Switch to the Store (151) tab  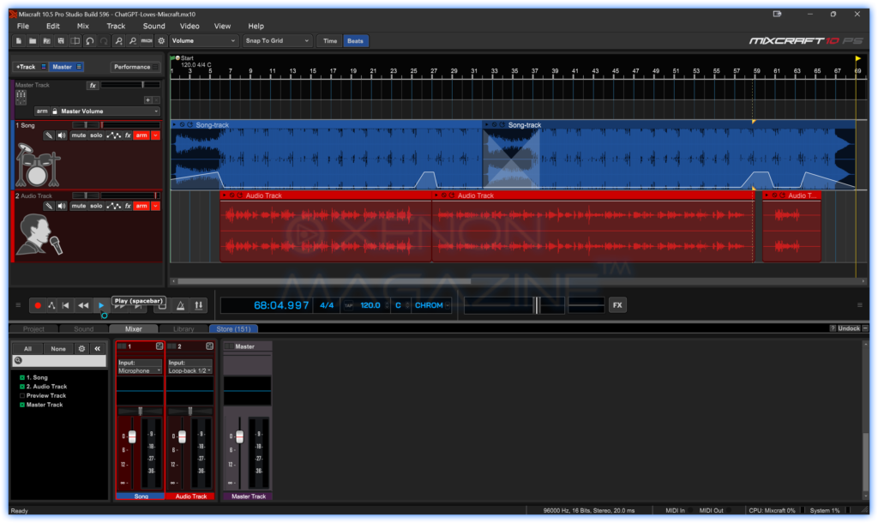coord(233,329)
